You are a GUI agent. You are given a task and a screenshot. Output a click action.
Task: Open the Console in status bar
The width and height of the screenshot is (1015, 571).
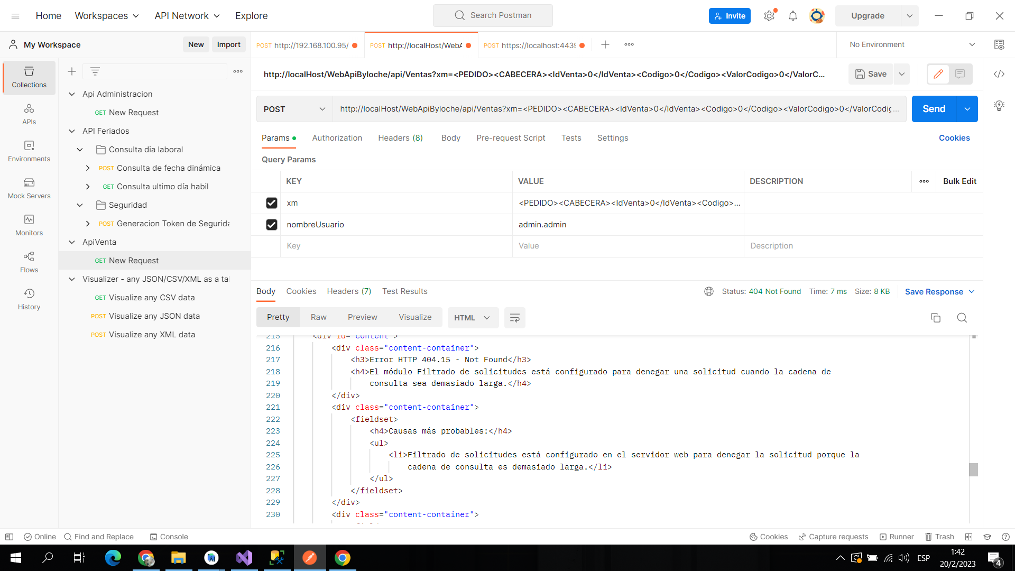(x=169, y=537)
